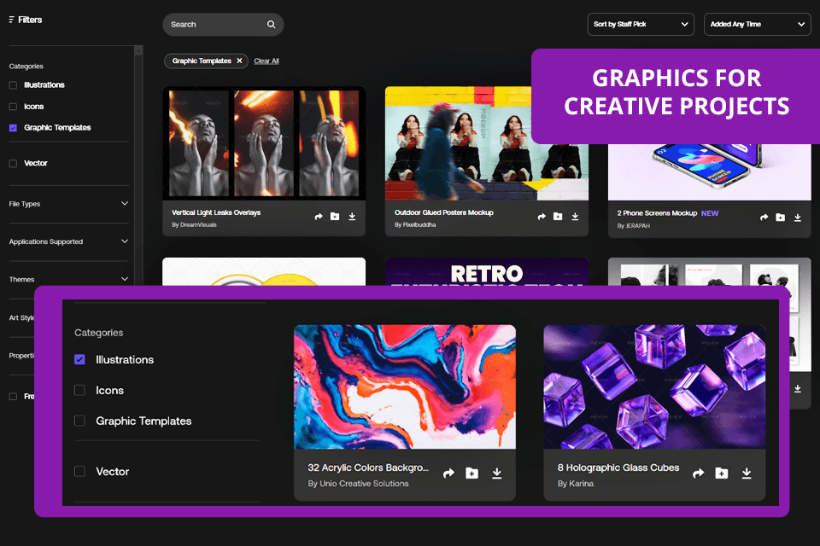Click the Filters heading
Viewport: 820px width, 546px height.
[x=30, y=20]
